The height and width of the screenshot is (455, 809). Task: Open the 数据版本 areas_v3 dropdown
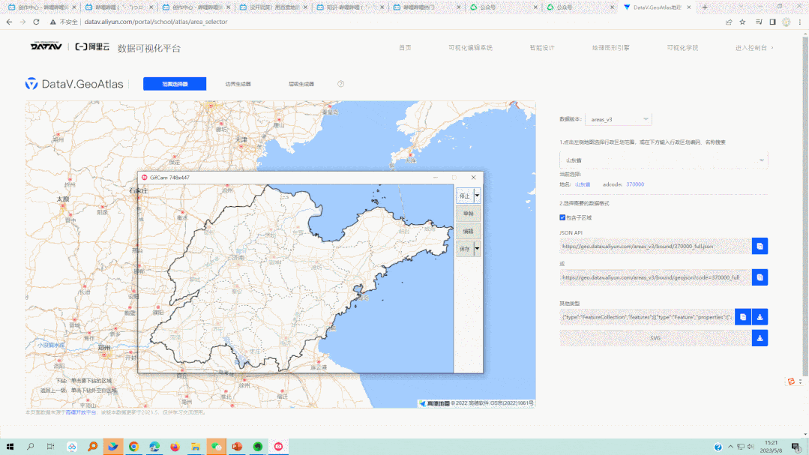click(x=619, y=119)
